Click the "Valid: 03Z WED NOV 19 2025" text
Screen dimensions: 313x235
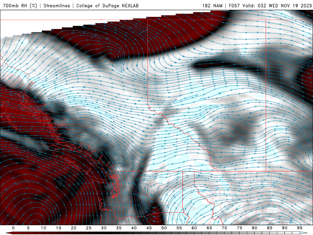tap(277, 5)
